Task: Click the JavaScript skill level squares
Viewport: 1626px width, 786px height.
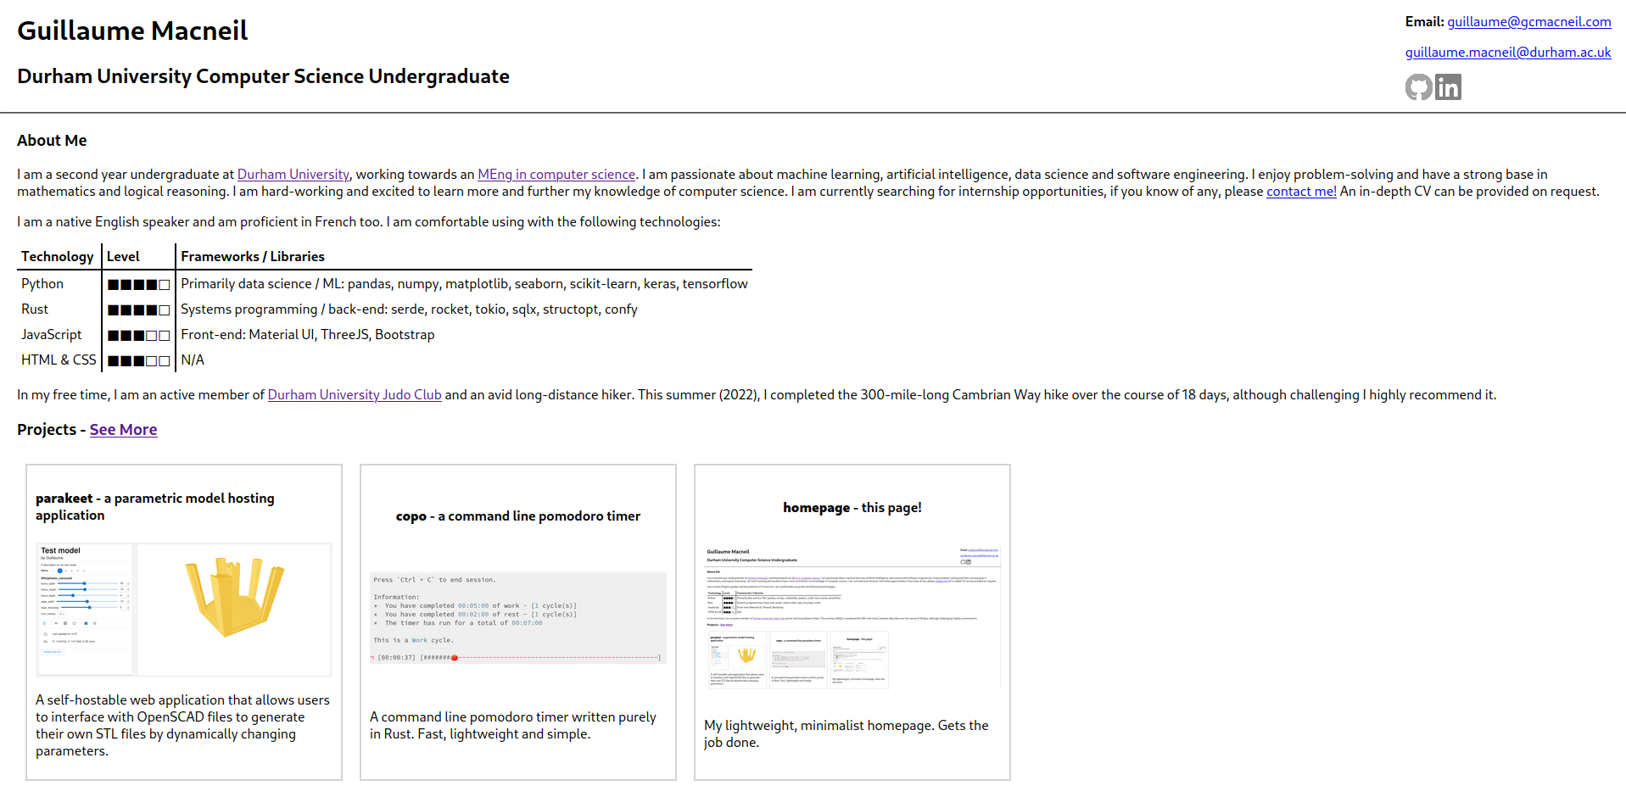Action: pos(138,336)
